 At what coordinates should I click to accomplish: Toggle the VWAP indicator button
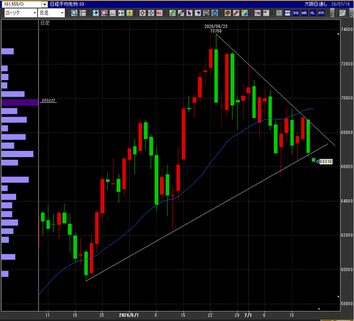click(x=279, y=13)
